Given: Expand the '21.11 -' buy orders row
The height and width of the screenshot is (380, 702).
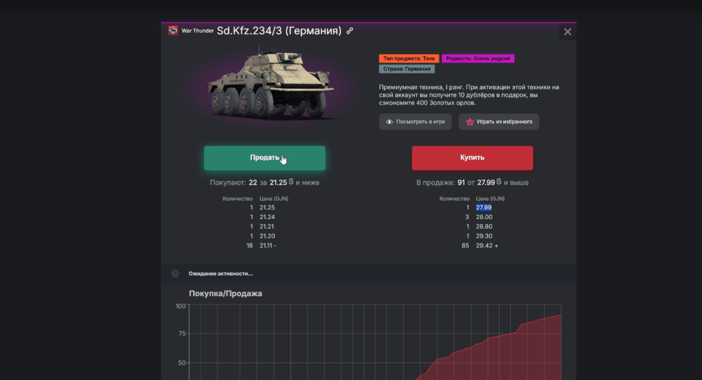Looking at the screenshot, I should (x=263, y=245).
